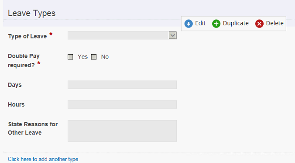
Task: Open the Type of Leave dropdown arrow
Action: [172, 35]
